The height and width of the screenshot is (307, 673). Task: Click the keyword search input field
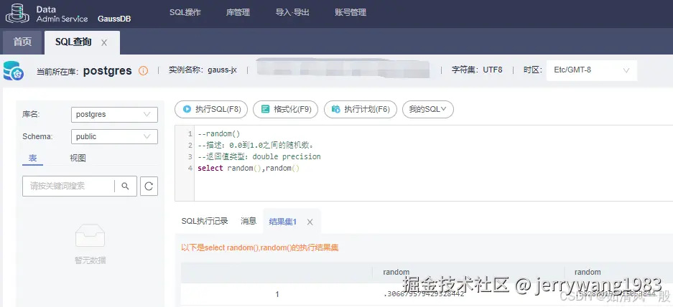pos(68,186)
